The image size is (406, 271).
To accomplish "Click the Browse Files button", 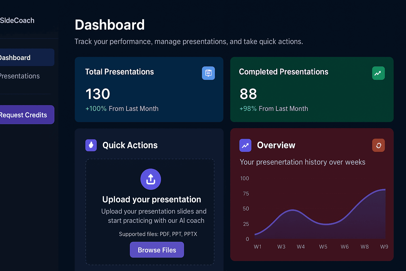I will (157, 250).
